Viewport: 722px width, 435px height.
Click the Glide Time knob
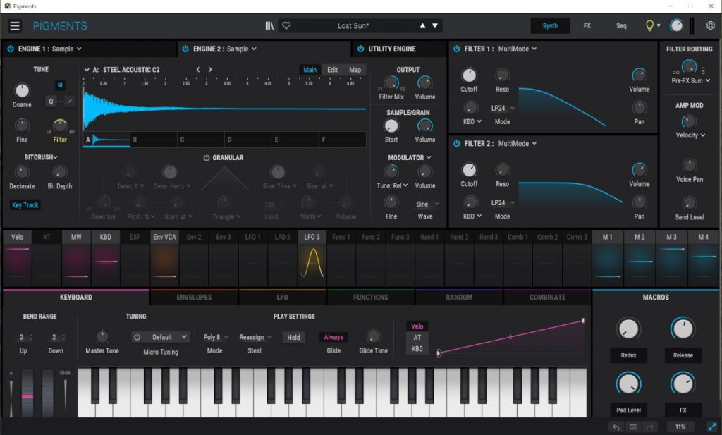pyautogui.click(x=374, y=336)
